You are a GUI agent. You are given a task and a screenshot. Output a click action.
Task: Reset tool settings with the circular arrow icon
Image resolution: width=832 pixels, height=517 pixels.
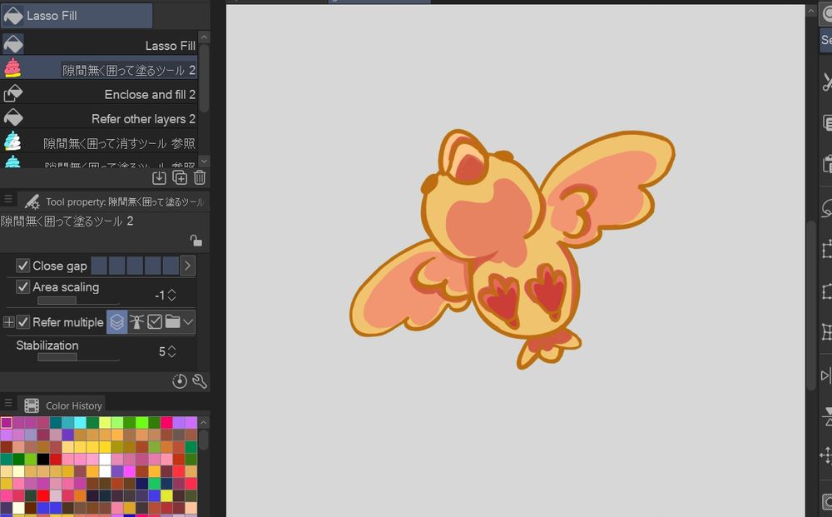pyautogui.click(x=180, y=381)
